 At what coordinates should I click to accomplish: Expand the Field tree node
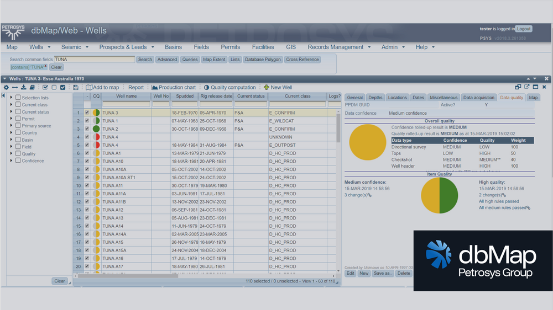pyautogui.click(x=11, y=147)
